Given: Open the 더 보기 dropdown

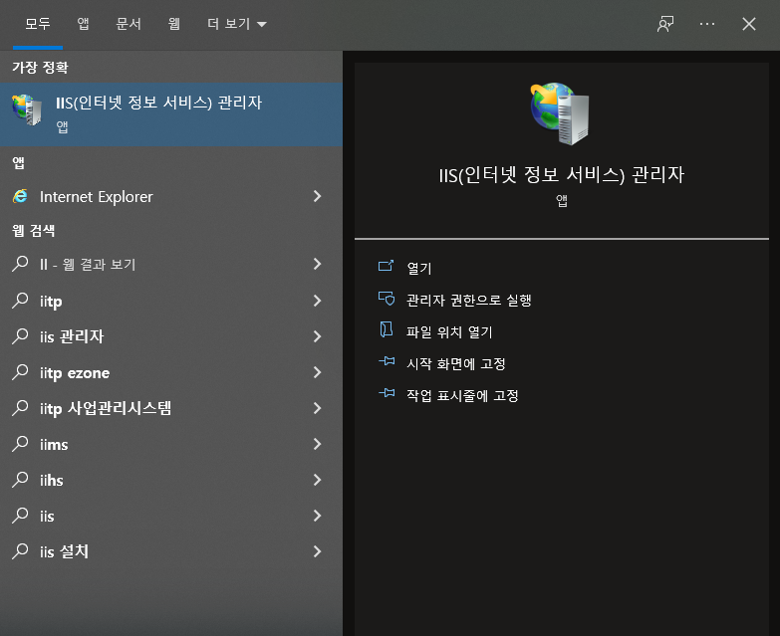Looking at the screenshot, I should point(237,24).
